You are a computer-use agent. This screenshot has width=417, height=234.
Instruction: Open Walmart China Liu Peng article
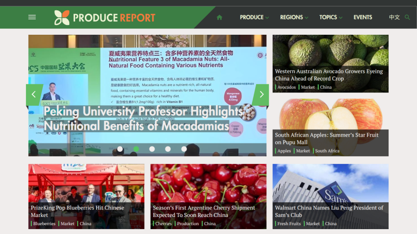pyautogui.click(x=329, y=211)
